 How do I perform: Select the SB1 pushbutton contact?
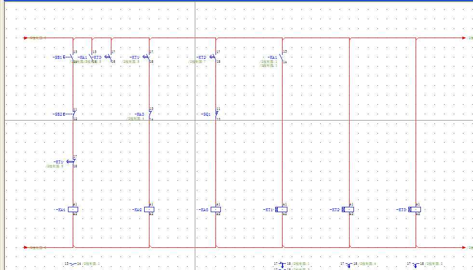pyautogui.click(x=70, y=57)
